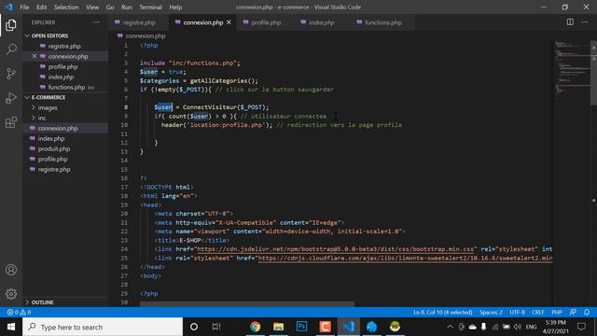Open the File menu

tap(24, 7)
